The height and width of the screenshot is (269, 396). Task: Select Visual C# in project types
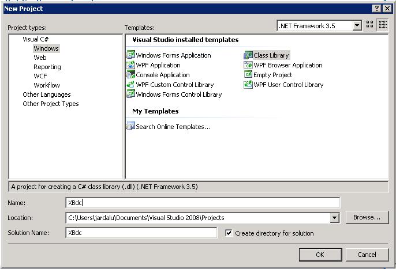(36, 39)
